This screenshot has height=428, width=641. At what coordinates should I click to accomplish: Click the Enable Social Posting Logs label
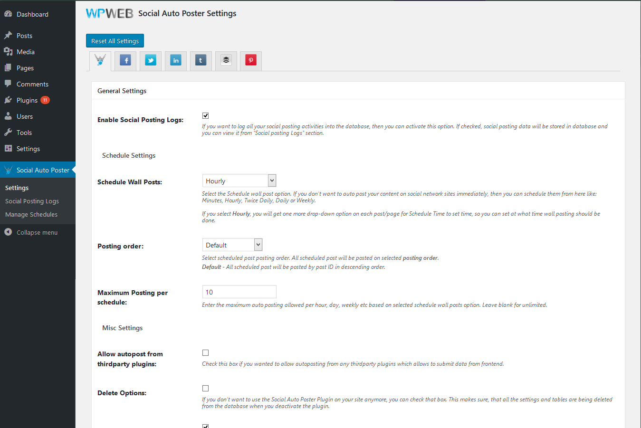(140, 120)
